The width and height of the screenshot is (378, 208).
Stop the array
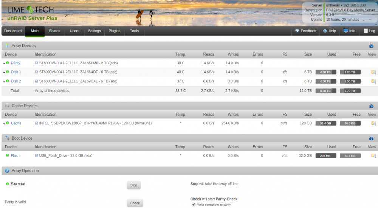pos(134,185)
